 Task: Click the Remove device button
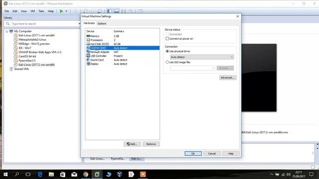click(151, 144)
